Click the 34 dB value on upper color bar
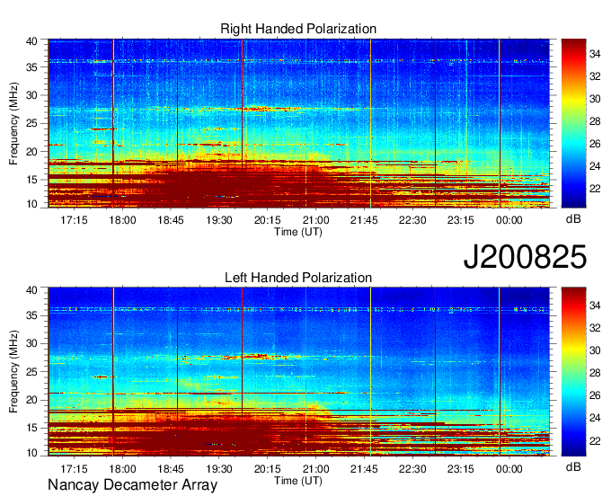The image size is (611, 496). pyautogui.click(x=595, y=54)
